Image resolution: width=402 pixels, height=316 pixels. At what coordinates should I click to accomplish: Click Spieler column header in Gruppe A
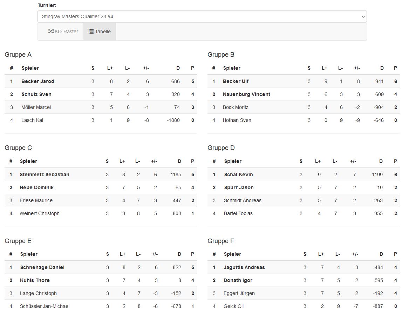click(x=30, y=68)
